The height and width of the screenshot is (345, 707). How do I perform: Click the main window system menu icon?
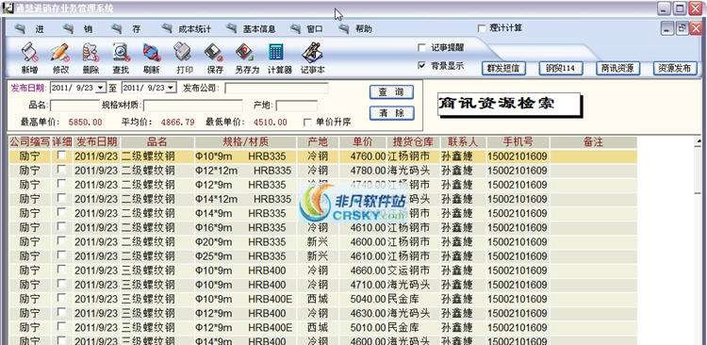point(8,8)
